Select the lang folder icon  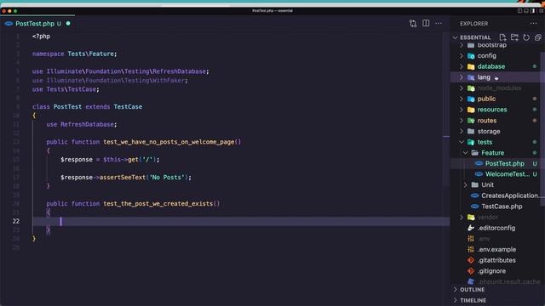click(471, 77)
